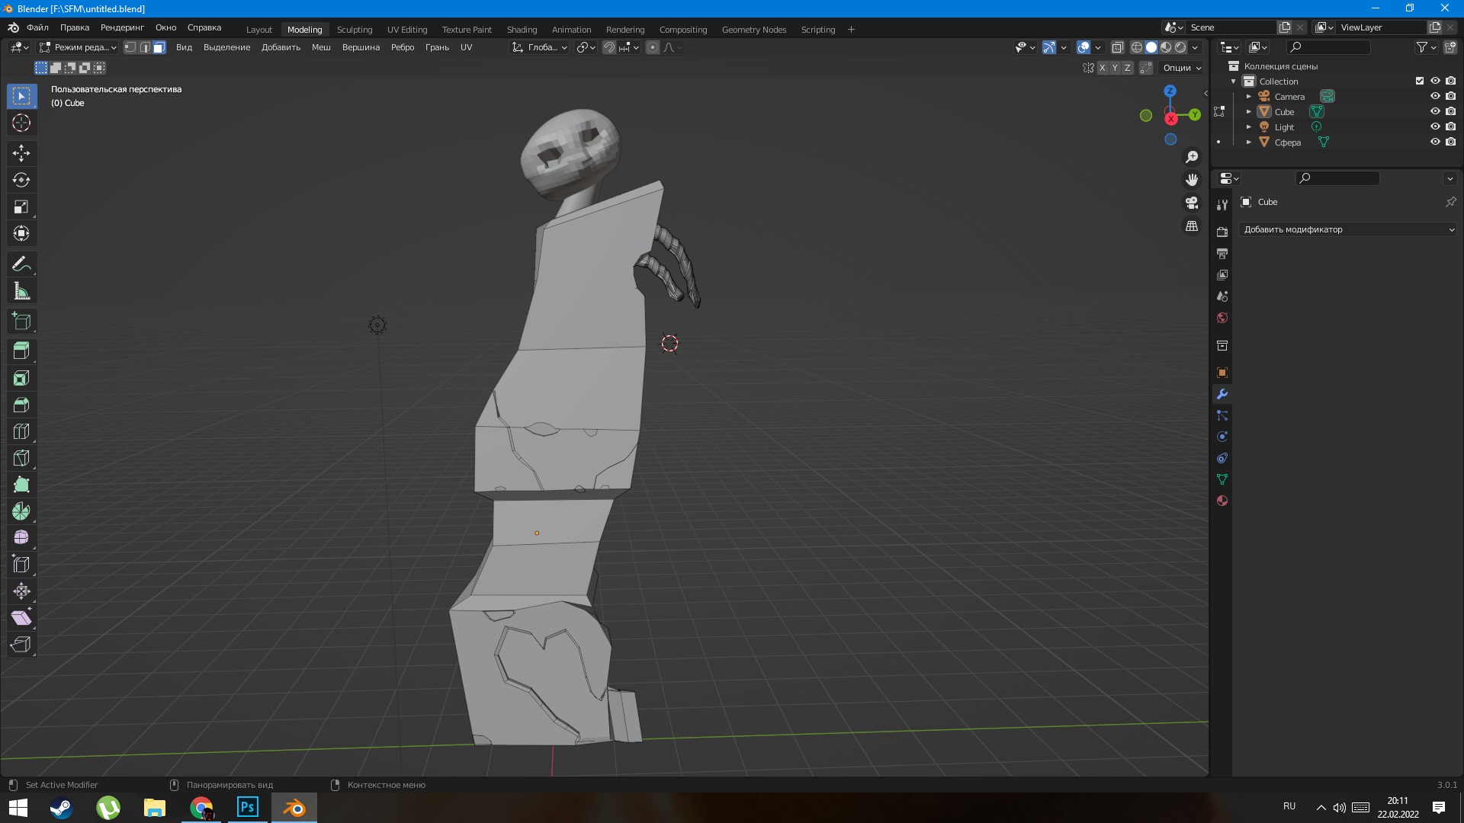
Task: Select the Annotate pencil tool
Action: pyautogui.click(x=21, y=264)
